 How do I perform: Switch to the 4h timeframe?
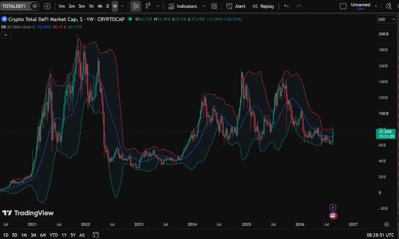coord(100,6)
